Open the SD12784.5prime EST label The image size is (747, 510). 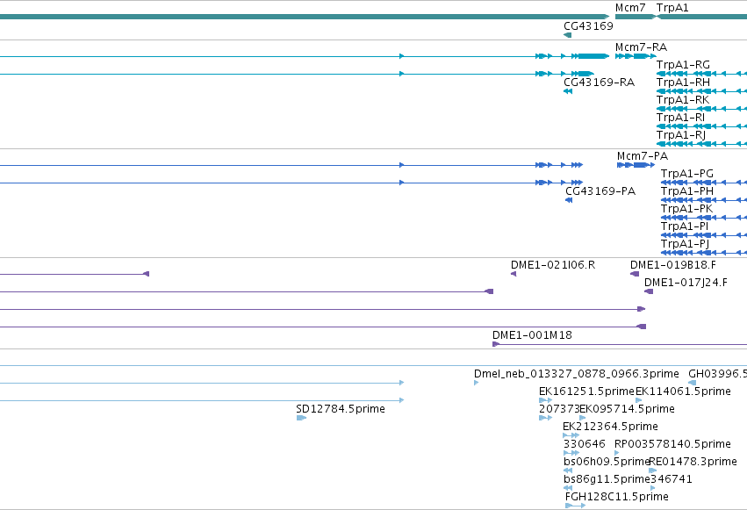click(341, 409)
